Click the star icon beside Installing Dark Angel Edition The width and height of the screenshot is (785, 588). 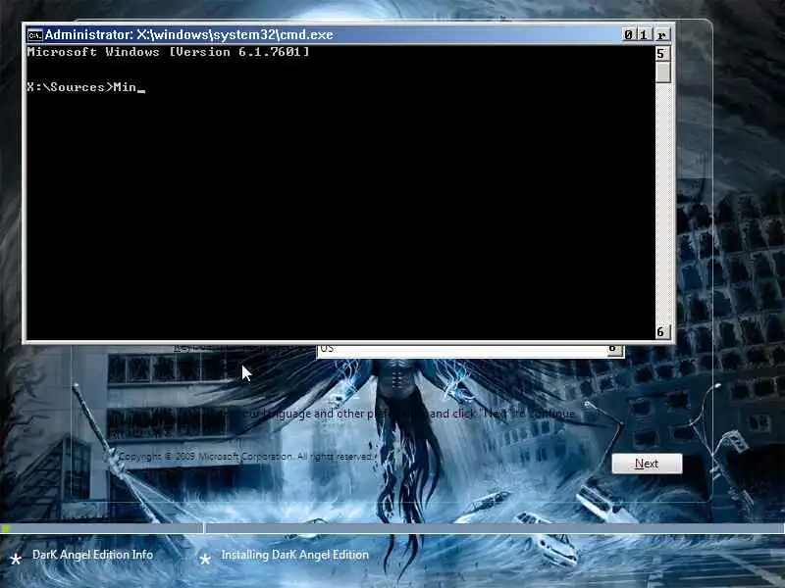(x=205, y=559)
